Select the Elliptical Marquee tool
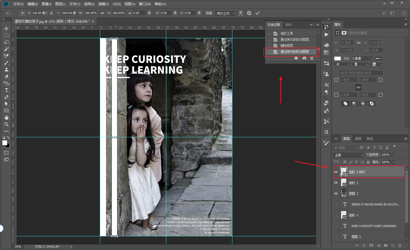The height and width of the screenshot is (250, 410). [x=6, y=35]
